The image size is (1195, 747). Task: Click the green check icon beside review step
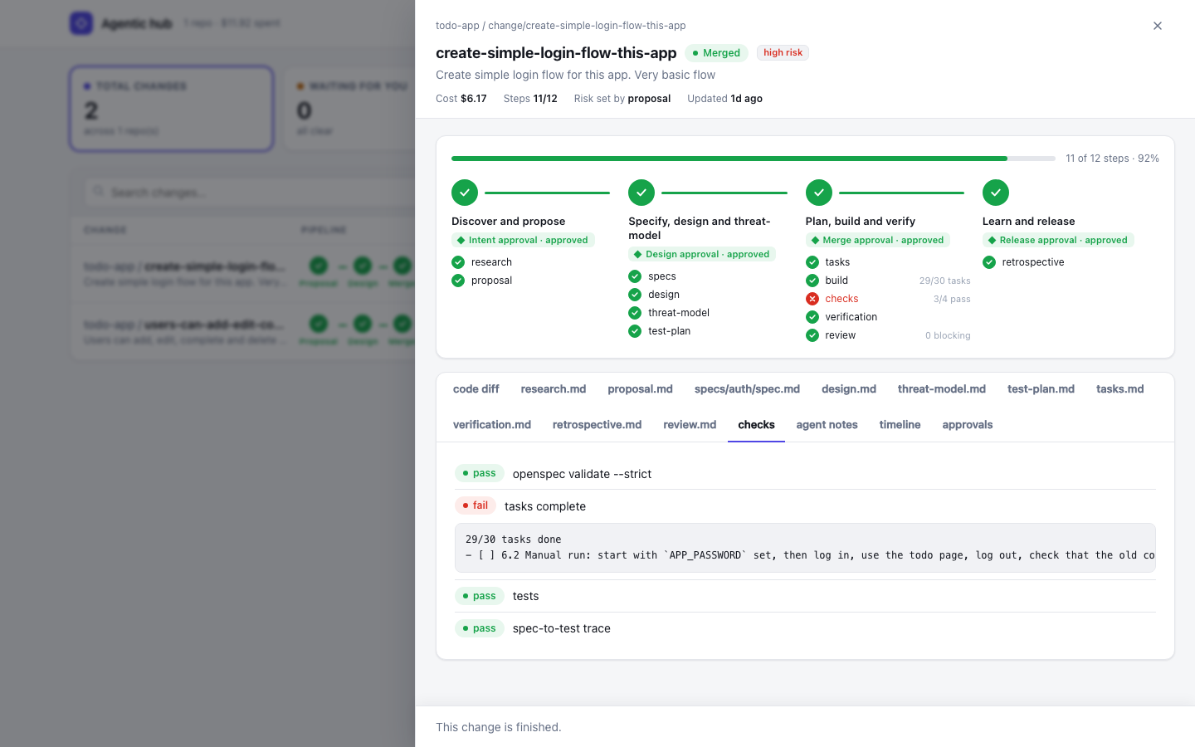(x=812, y=335)
